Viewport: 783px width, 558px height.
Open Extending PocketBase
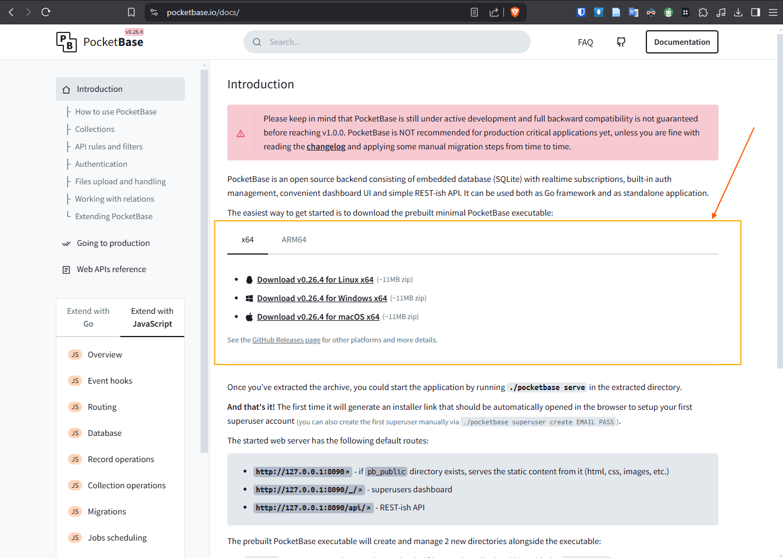pos(114,216)
